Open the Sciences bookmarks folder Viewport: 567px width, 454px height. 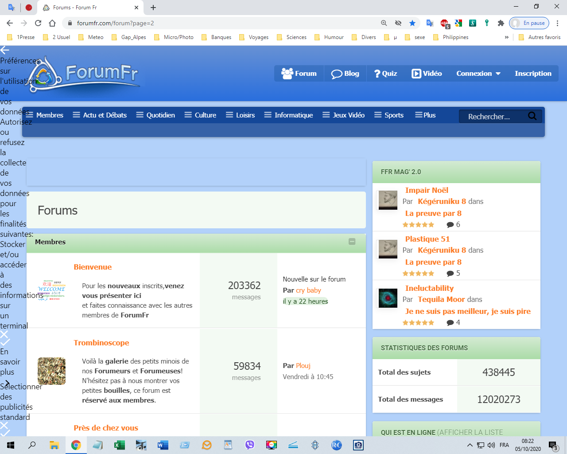pos(291,37)
